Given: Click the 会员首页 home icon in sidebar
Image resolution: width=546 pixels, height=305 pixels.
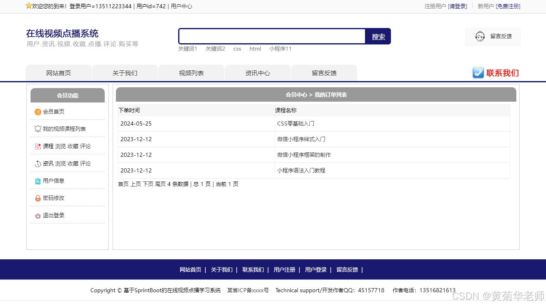Looking at the screenshot, I should 38,111.
